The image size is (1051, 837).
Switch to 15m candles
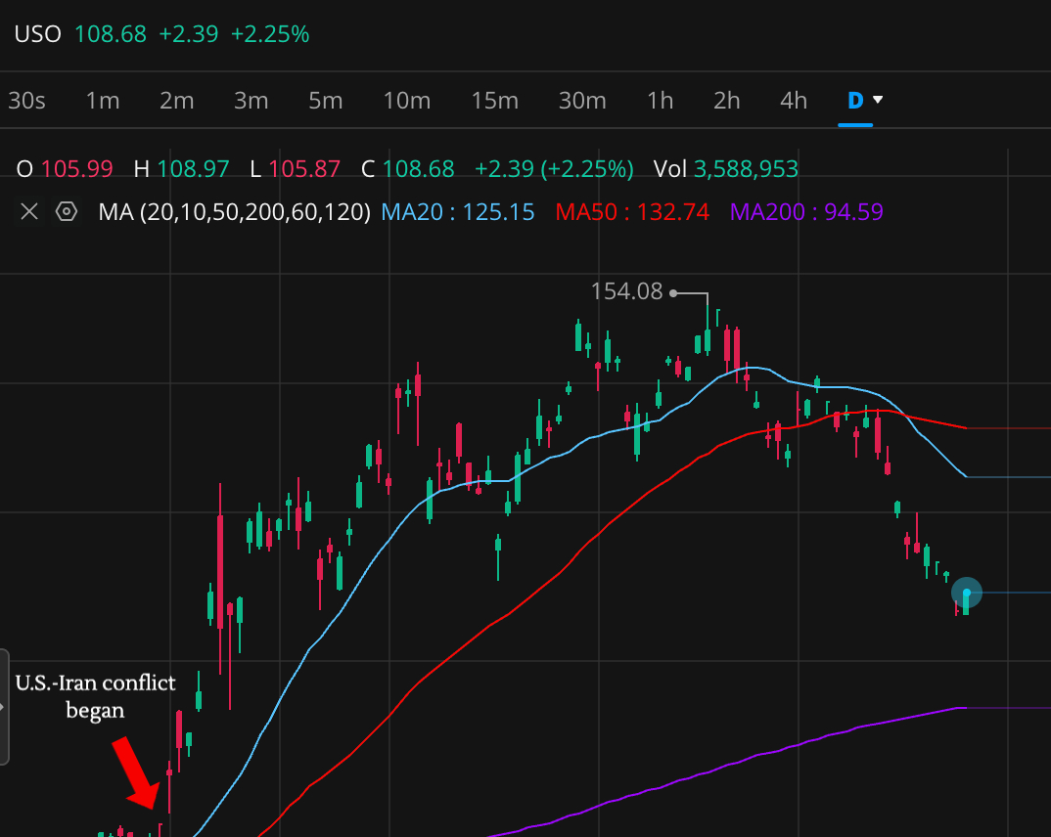(494, 101)
